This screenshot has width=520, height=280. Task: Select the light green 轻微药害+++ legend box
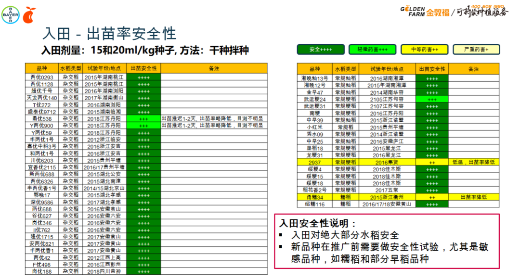click(372, 50)
